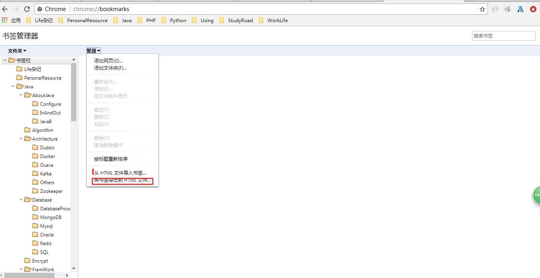Open the apps grid icon in bookmarks bar

coord(5,20)
